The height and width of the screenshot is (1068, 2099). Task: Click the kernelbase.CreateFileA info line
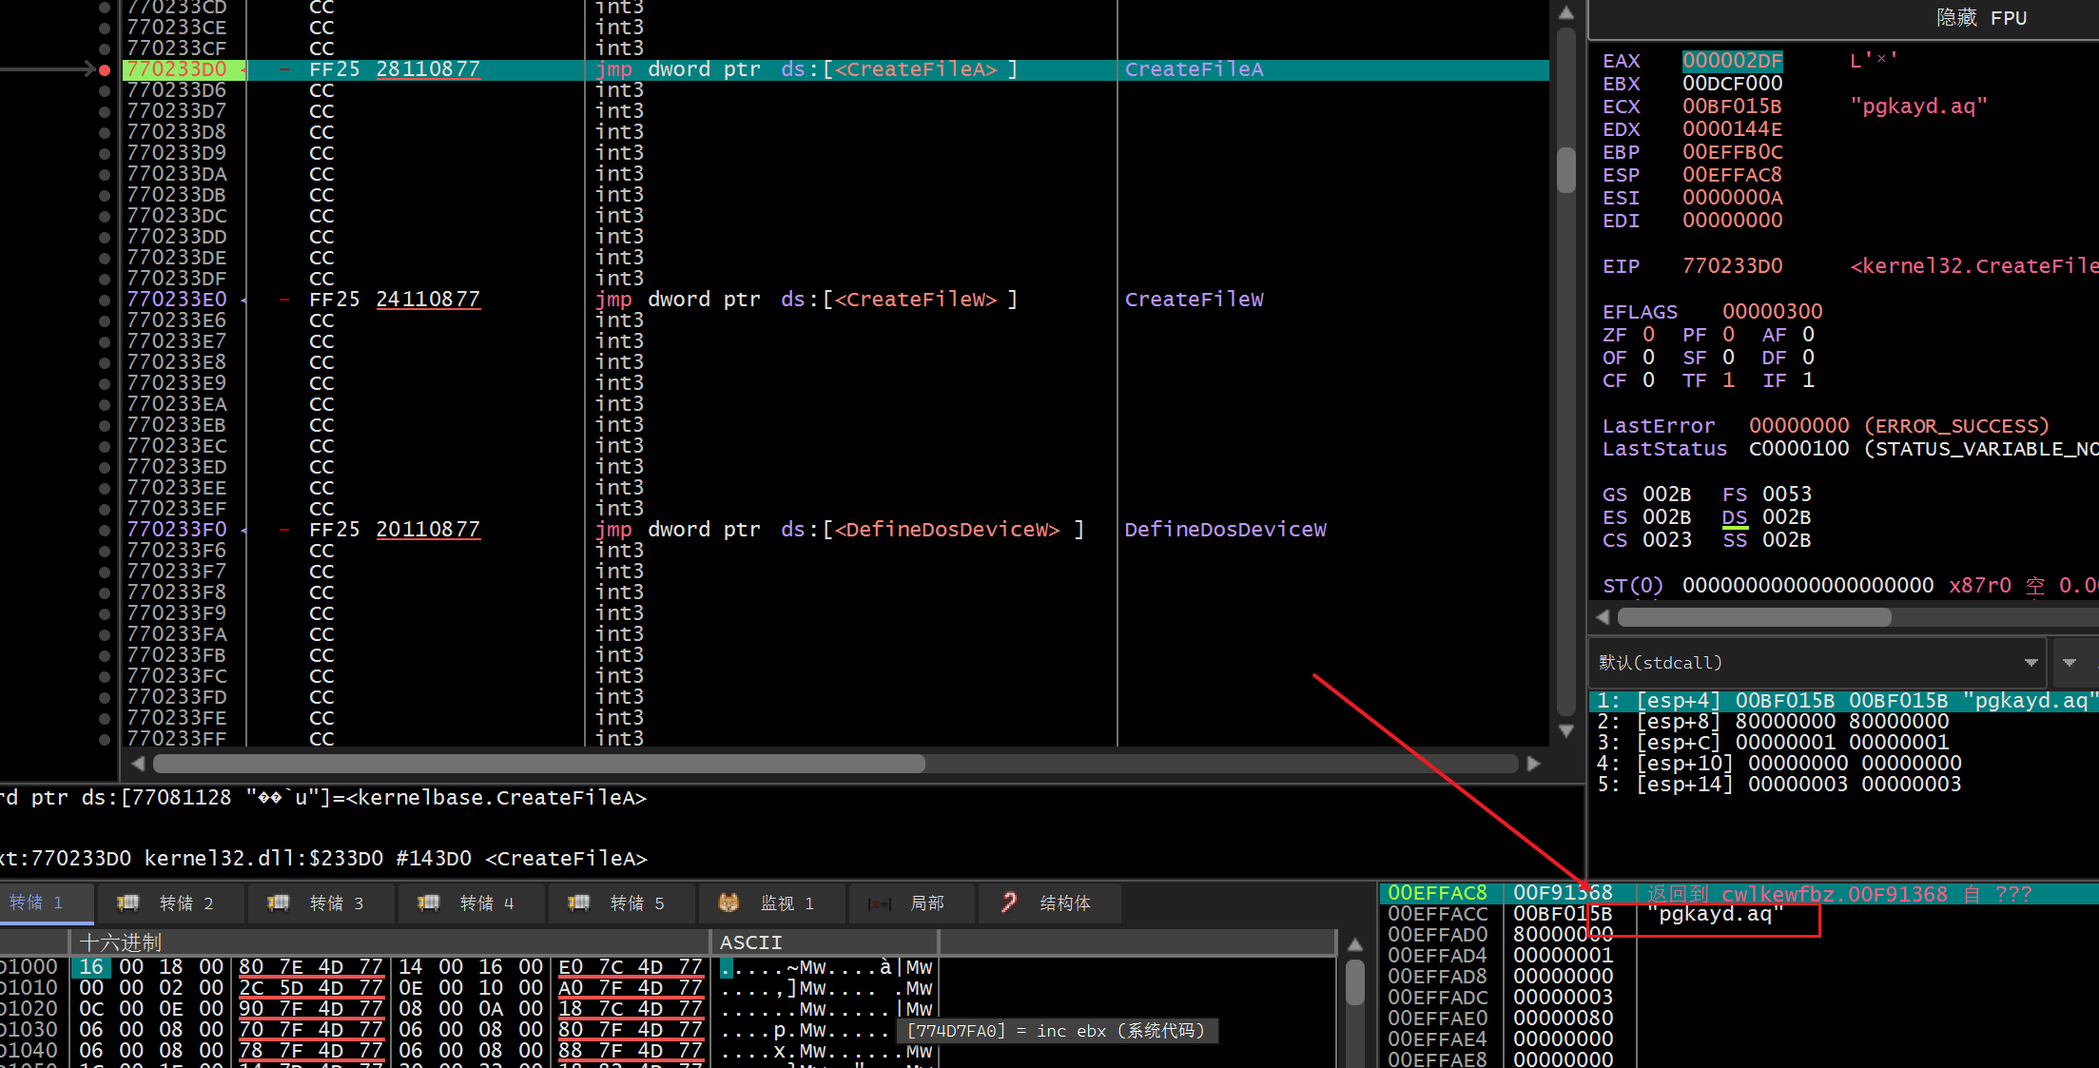coord(323,798)
